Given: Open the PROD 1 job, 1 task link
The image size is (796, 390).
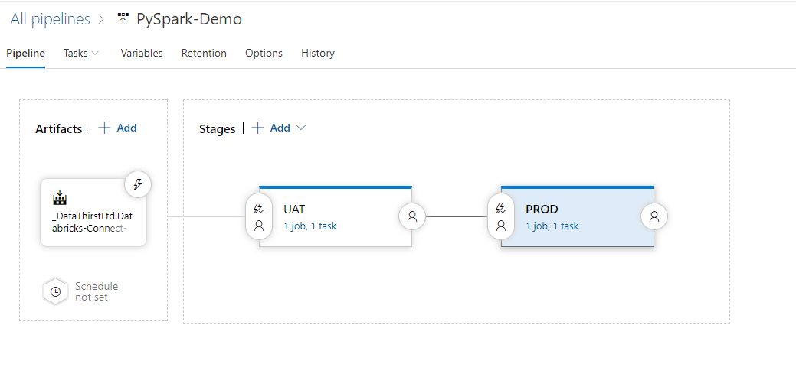Looking at the screenshot, I should 552,226.
